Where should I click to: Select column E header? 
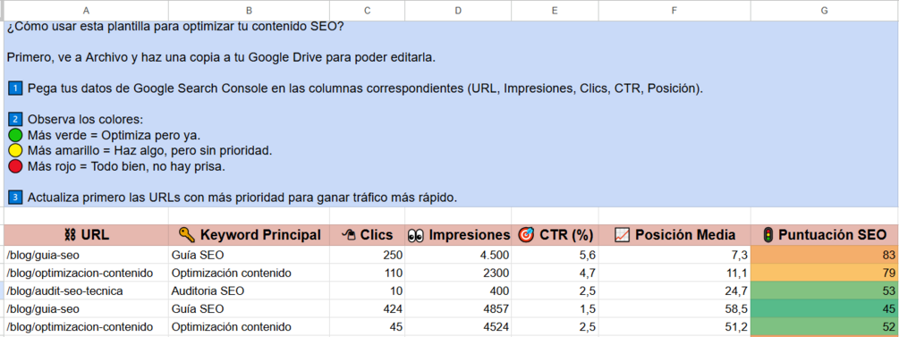[555, 11]
